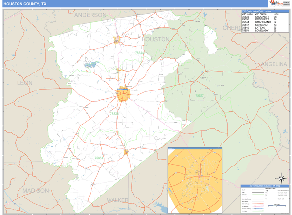Click the ANDERSON county label
This screenshot has width=292, height=215.
click(91, 15)
